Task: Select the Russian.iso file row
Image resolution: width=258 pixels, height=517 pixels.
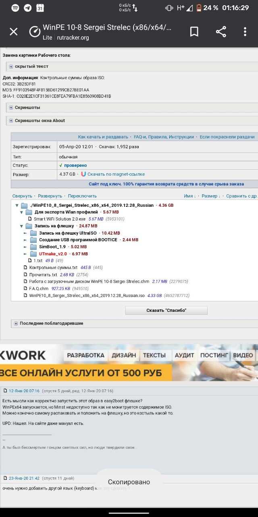Action: pyautogui.click(x=87, y=296)
